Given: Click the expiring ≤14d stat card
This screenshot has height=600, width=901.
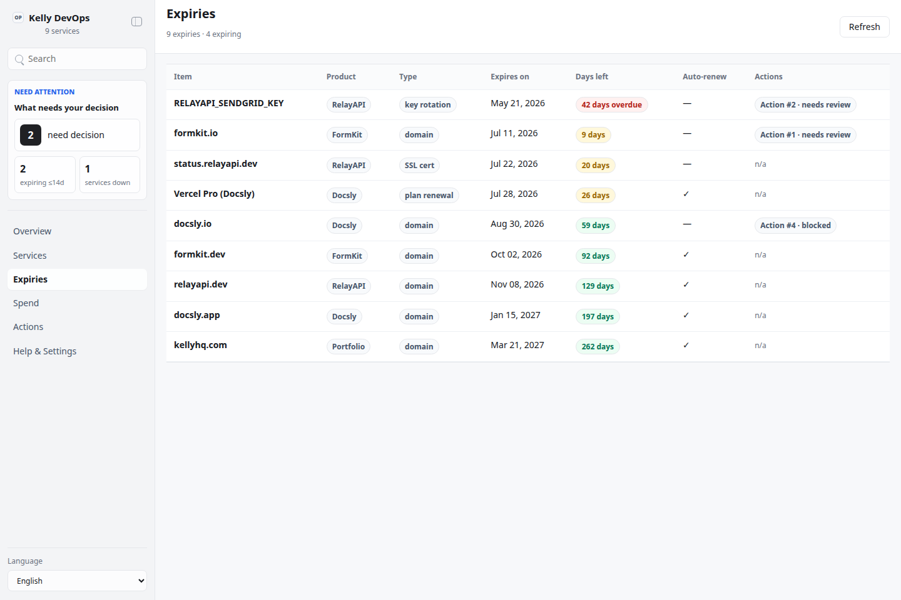Looking at the screenshot, I should [45, 175].
